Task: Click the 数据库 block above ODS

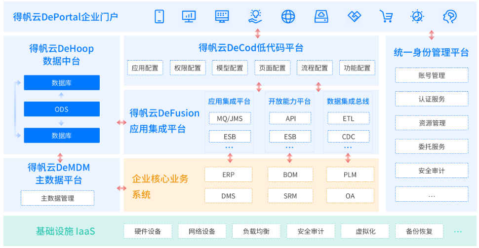Action: coord(62,83)
